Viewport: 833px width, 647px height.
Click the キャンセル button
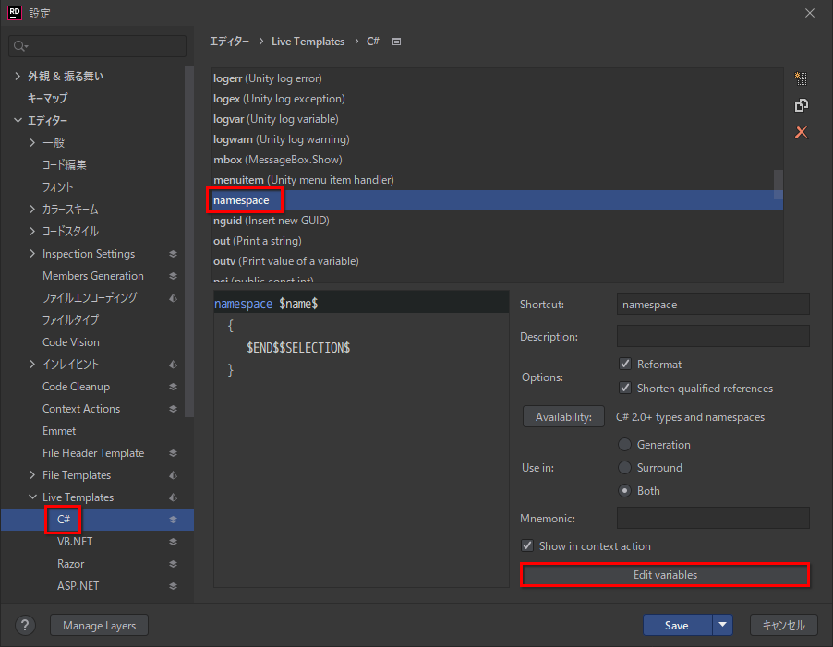(784, 625)
